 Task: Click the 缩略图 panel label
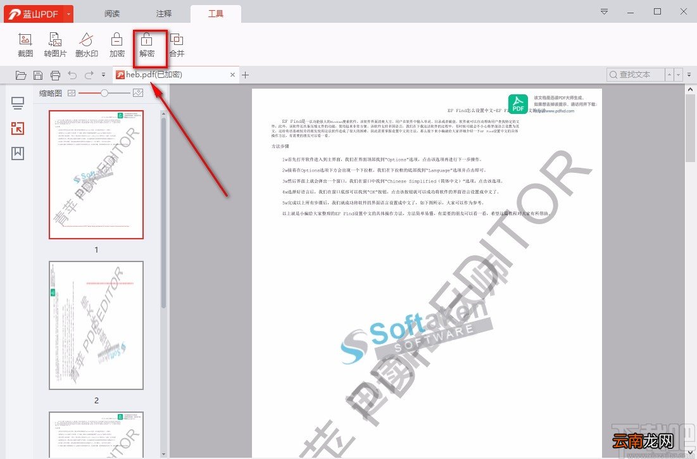coord(50,93)
